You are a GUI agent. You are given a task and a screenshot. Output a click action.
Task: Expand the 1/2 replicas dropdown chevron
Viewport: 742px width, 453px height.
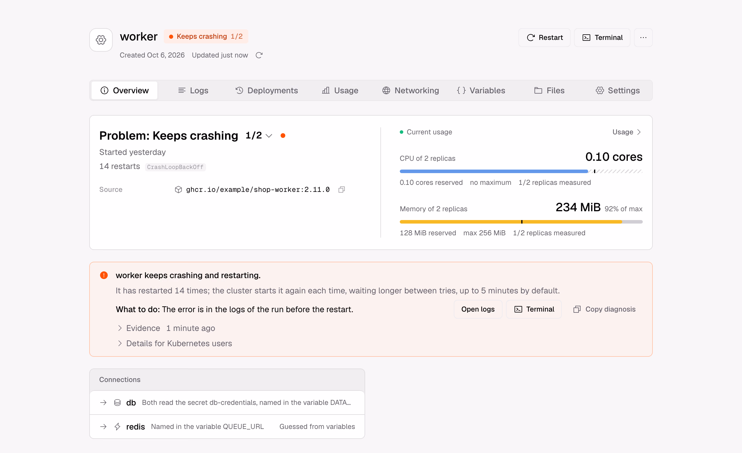pos(269,136)
